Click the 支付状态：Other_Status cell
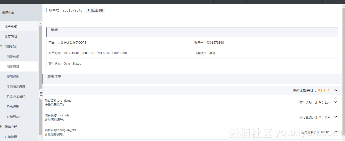 (x=192, y=64)
